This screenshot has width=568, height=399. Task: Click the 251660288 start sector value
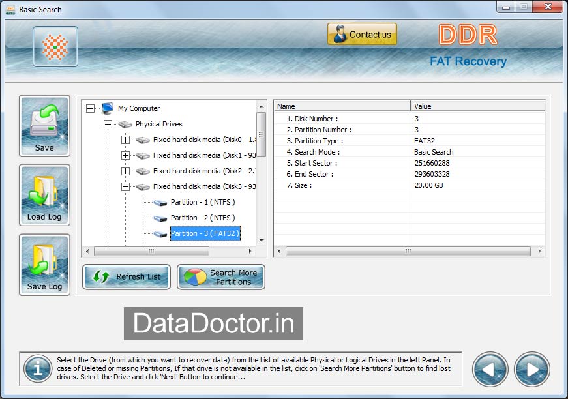tap(432, 163)
